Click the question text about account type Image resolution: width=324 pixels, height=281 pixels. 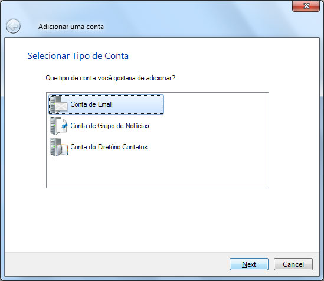(x=110, y=78)
